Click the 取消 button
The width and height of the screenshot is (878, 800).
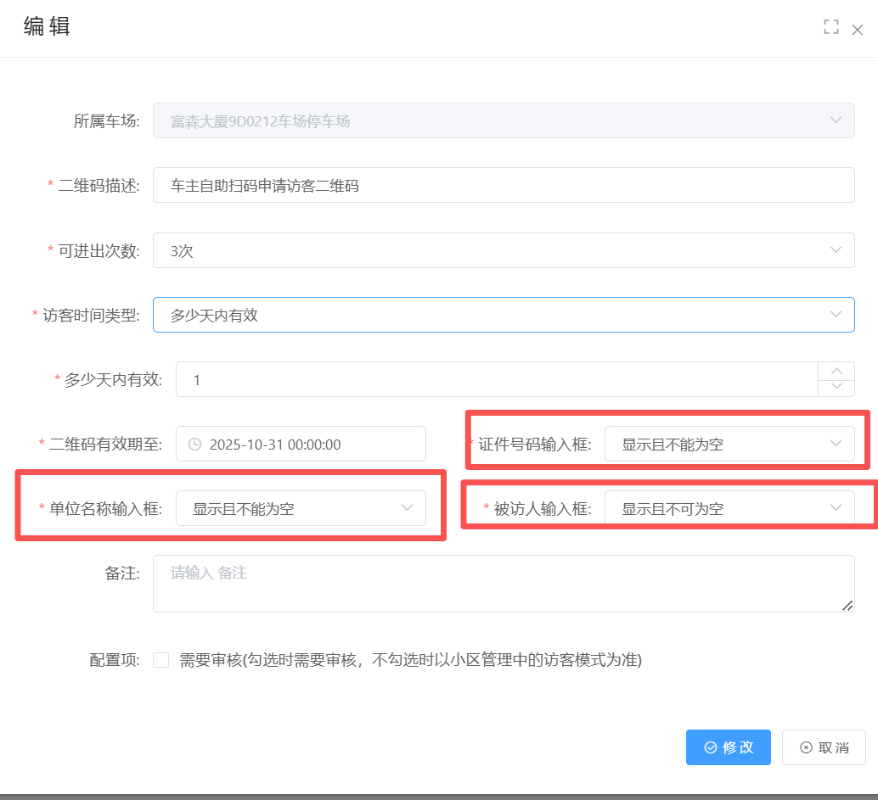pyautogui.click(x=824, y=747)
